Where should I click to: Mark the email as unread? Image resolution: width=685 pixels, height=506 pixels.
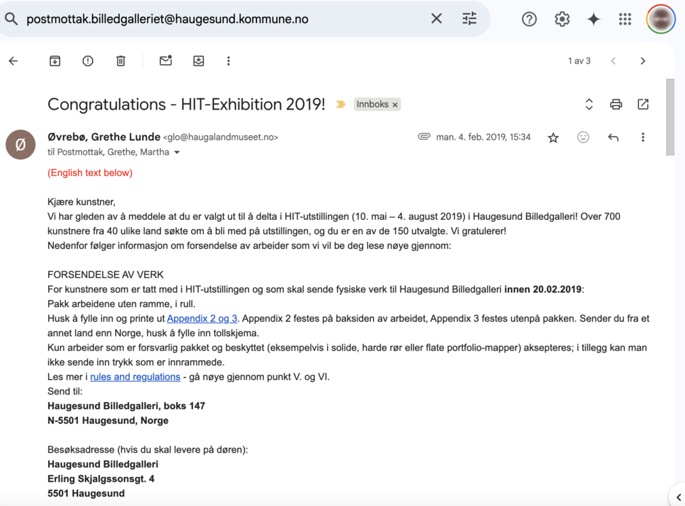click(x=165, y=61)
